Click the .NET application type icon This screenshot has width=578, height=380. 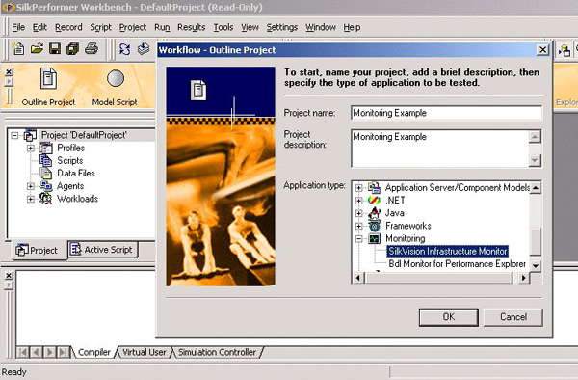(374, 200)
